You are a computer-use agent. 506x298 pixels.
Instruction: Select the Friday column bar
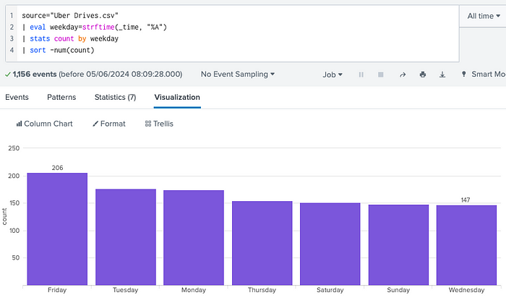57,229
